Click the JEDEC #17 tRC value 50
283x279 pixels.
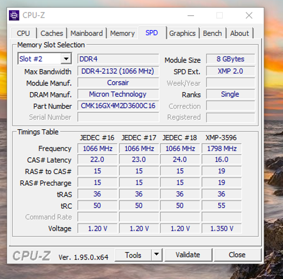(139, 205)
